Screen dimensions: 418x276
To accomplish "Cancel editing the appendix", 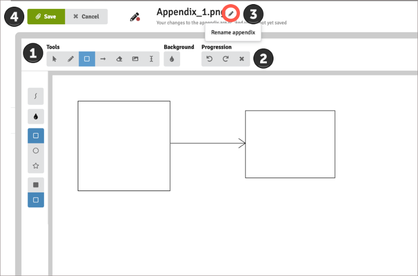I will (x=86, y=17).
